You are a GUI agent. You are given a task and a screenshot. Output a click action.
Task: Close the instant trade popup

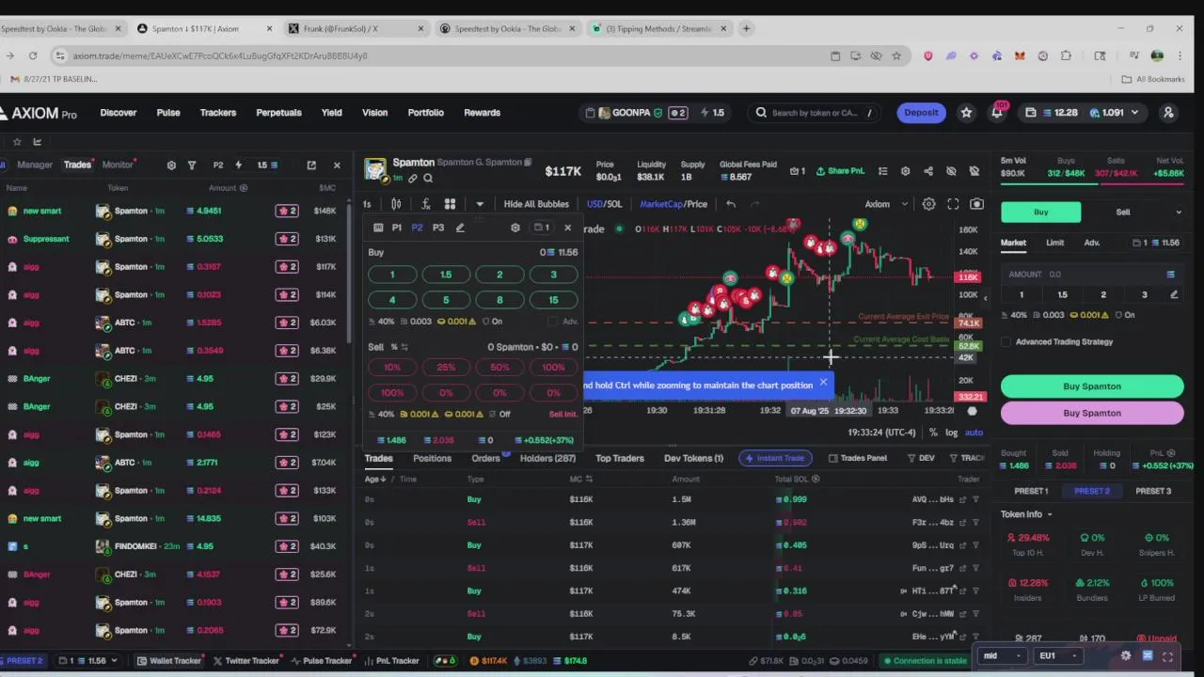(567, 228)
